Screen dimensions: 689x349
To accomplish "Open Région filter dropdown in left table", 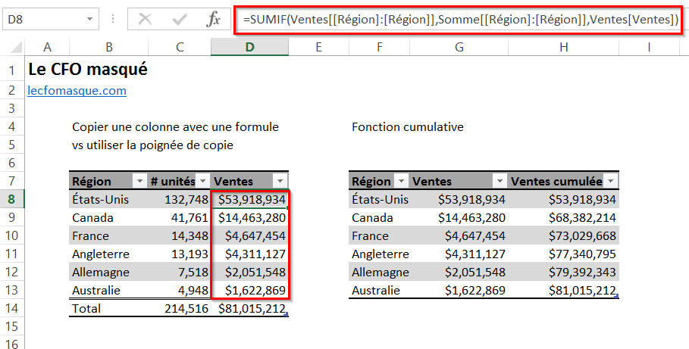I will click(139, 181).
